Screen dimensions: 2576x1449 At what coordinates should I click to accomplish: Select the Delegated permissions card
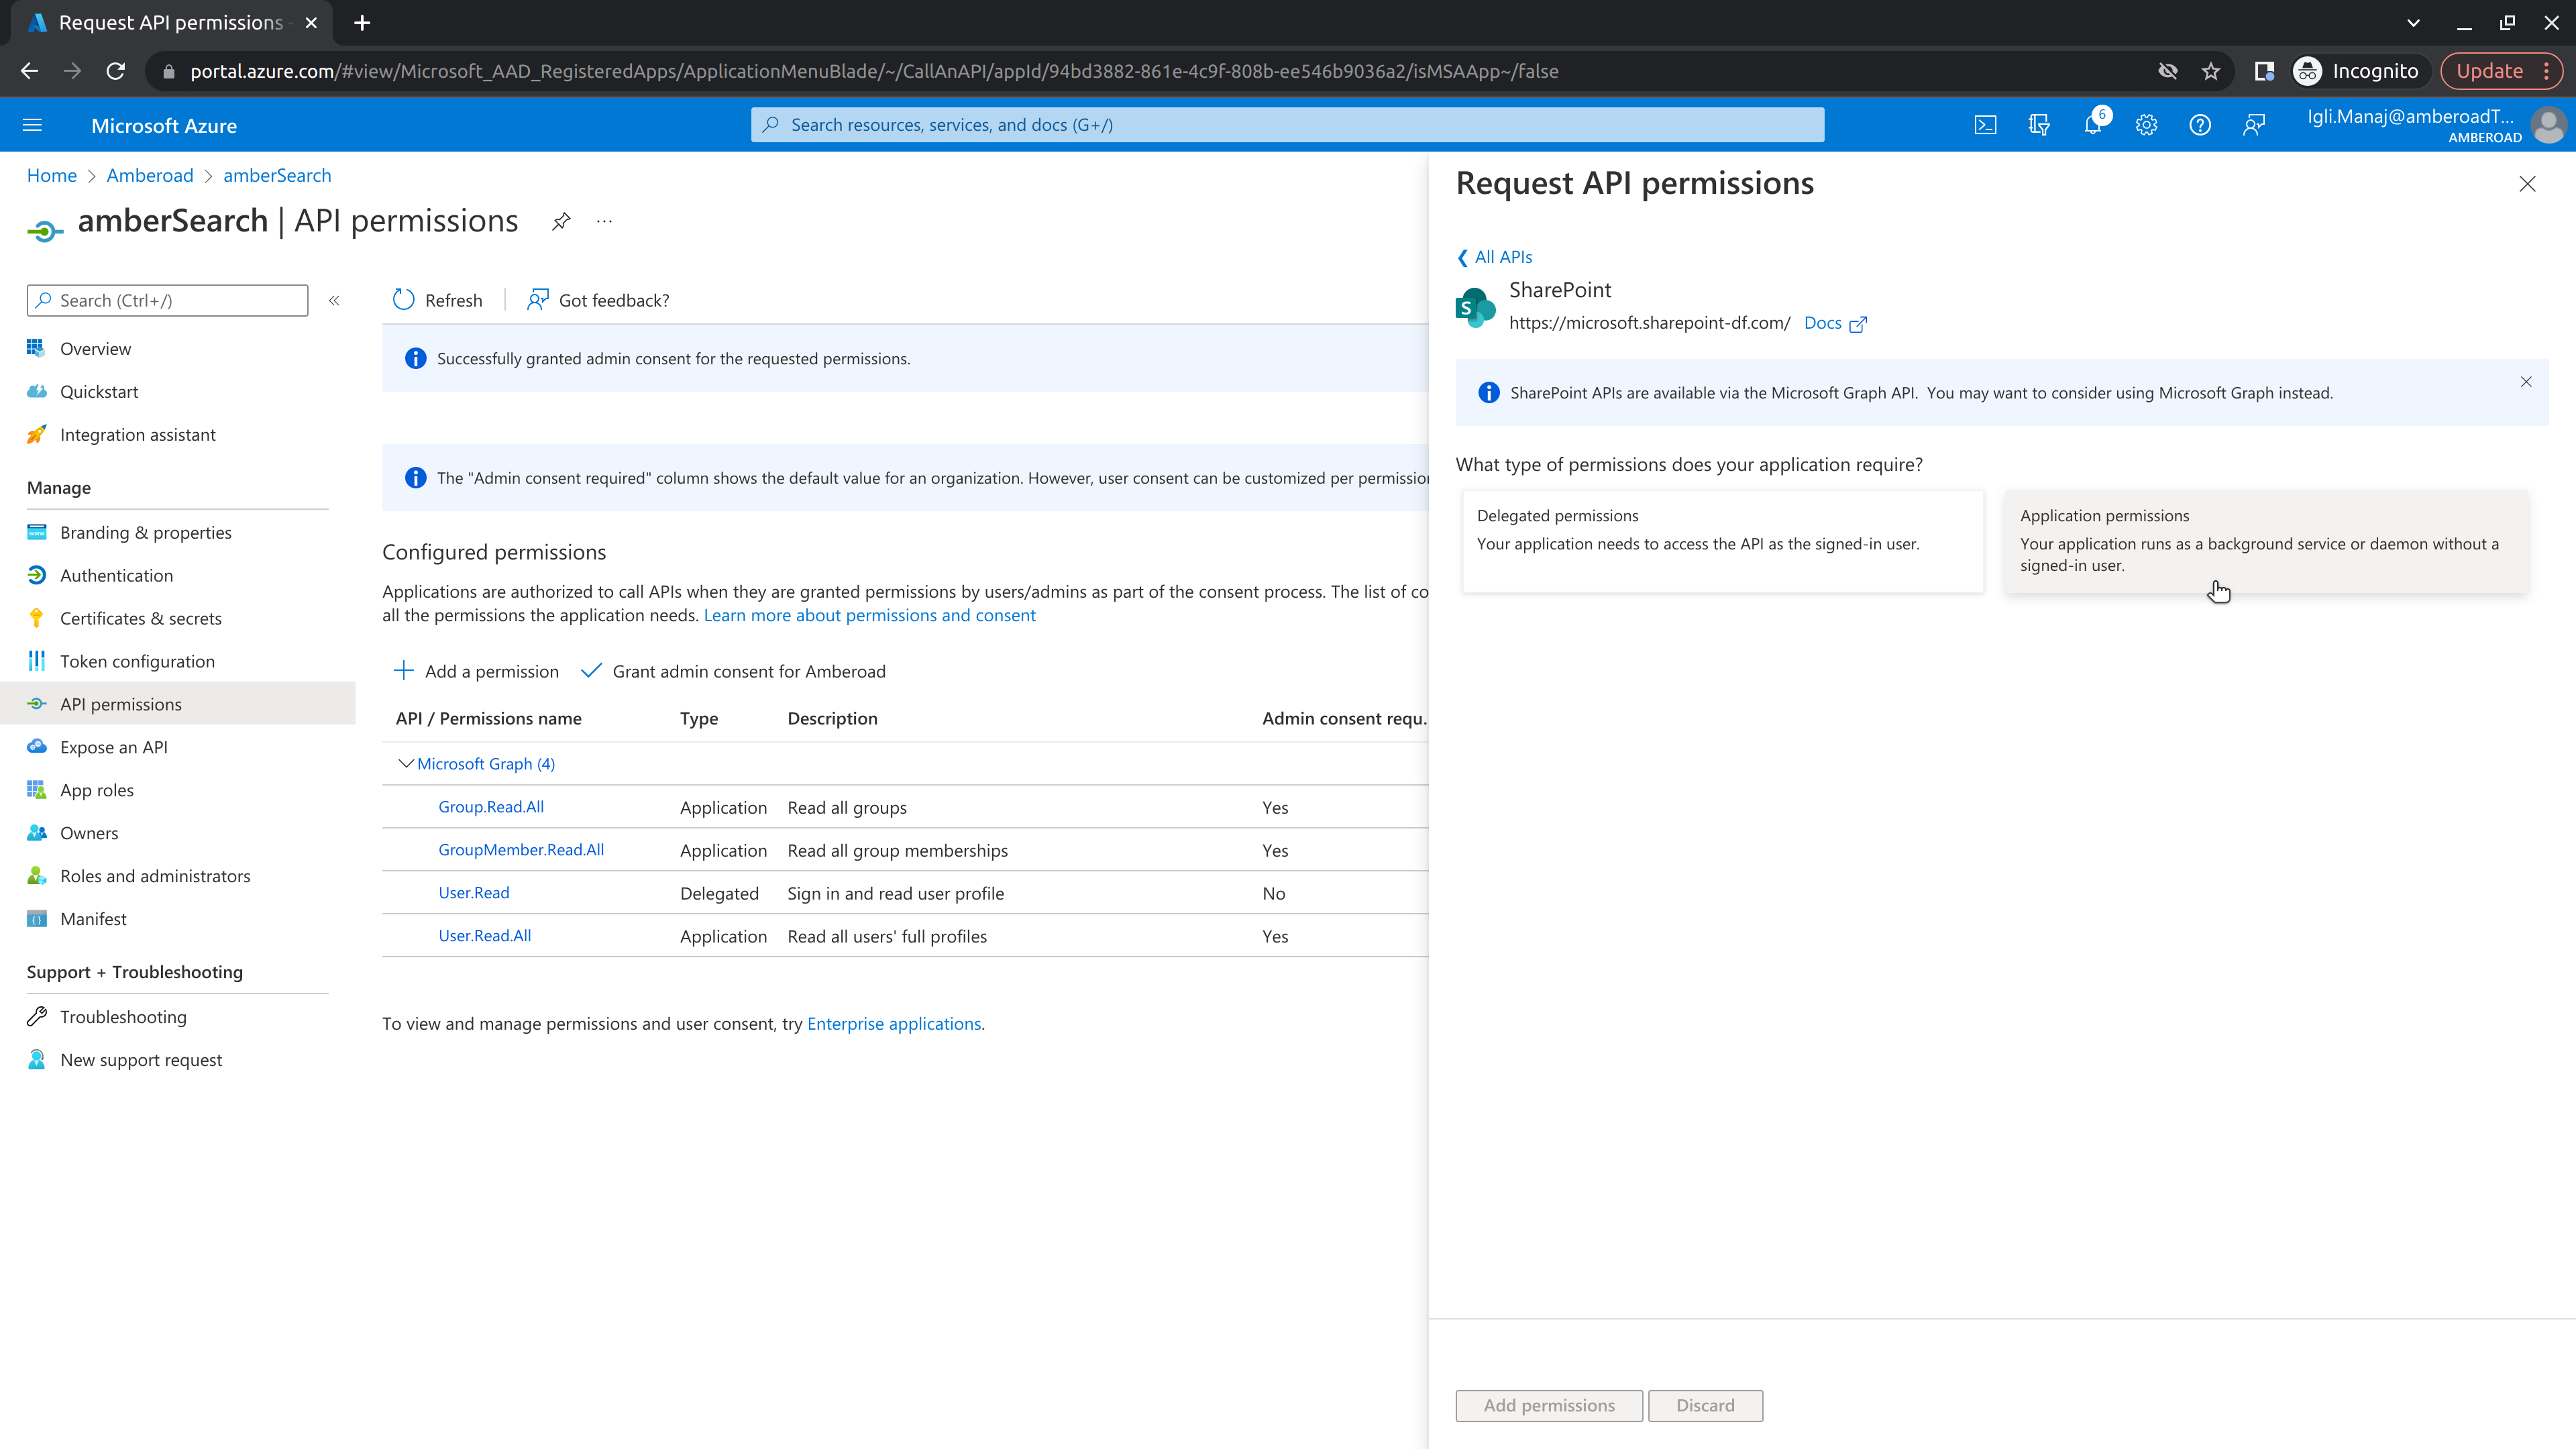point(1722,541)
